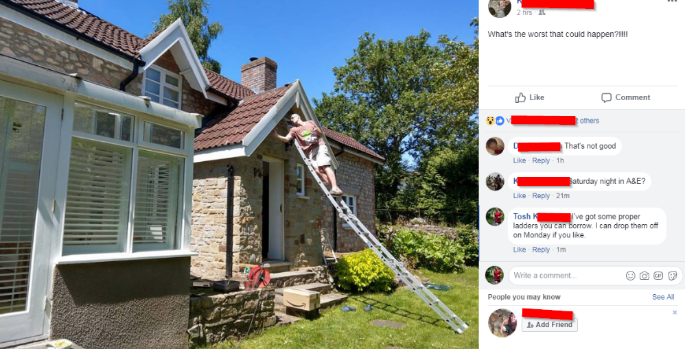
Task: Open Tosh's profile name link
Action: click(522, 217)
